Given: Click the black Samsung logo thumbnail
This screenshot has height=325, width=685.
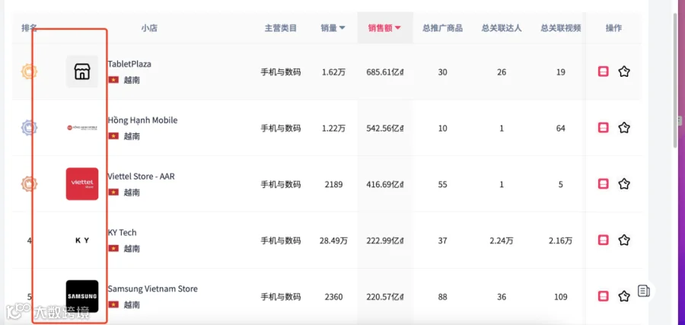Looking at the screenshot, I should pyautogui.click(x=82, y=296).
